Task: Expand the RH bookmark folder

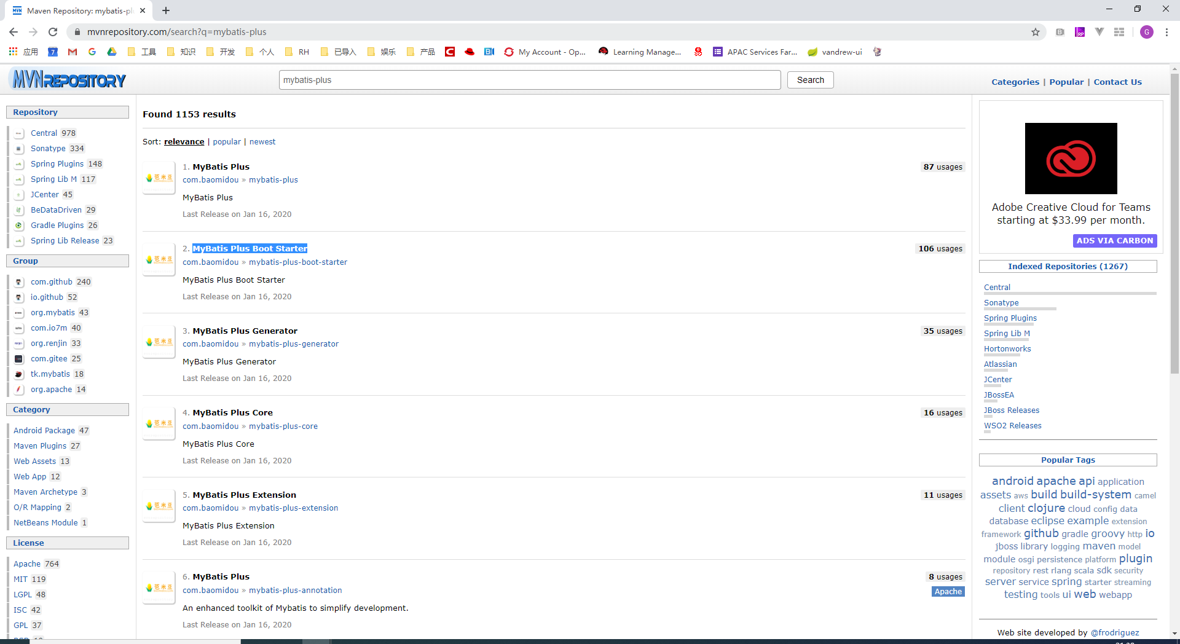Action: (x=297, y=52)
